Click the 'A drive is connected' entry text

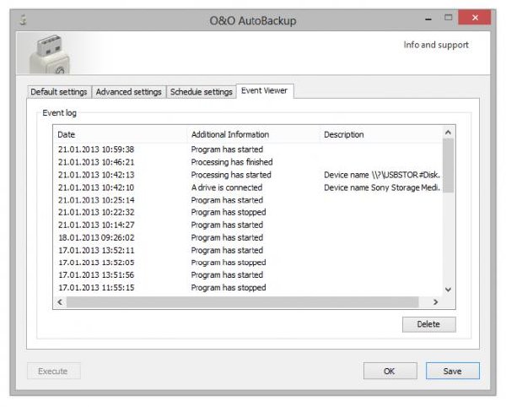[x=227, y=187]
